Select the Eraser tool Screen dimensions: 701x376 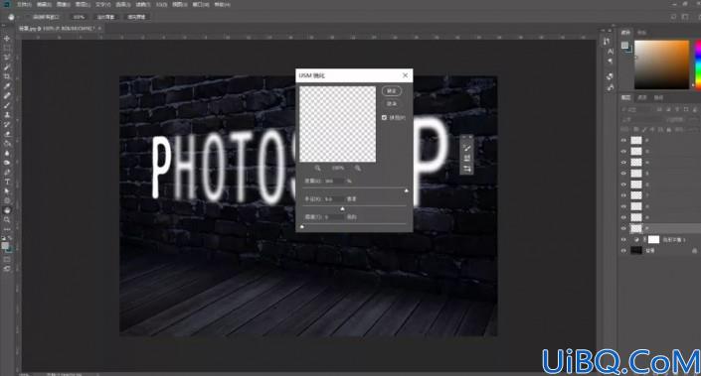click(7, 134)
